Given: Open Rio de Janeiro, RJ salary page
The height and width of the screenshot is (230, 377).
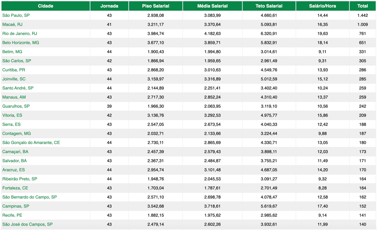Looking at the screenshot, I should click(x=20, y=34).
